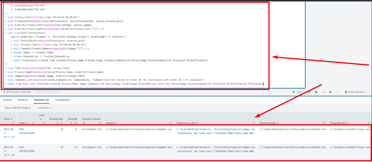Edit the Command_Line column with pencil icon
Viewport: 372px width, 162px height.
(x=253, y=123)
